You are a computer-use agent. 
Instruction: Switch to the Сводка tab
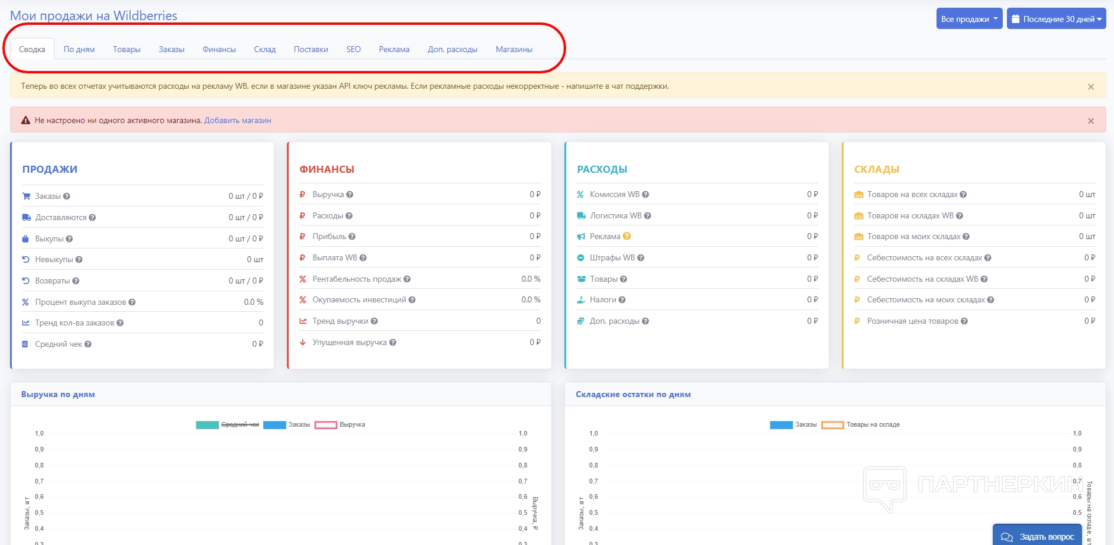tap(32, 49)
